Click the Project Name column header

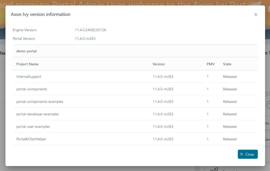click(x=27, y=64)
